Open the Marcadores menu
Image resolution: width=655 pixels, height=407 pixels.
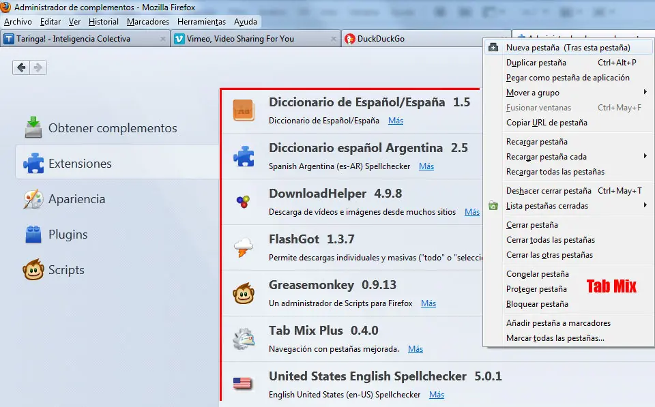pos(148,22)
